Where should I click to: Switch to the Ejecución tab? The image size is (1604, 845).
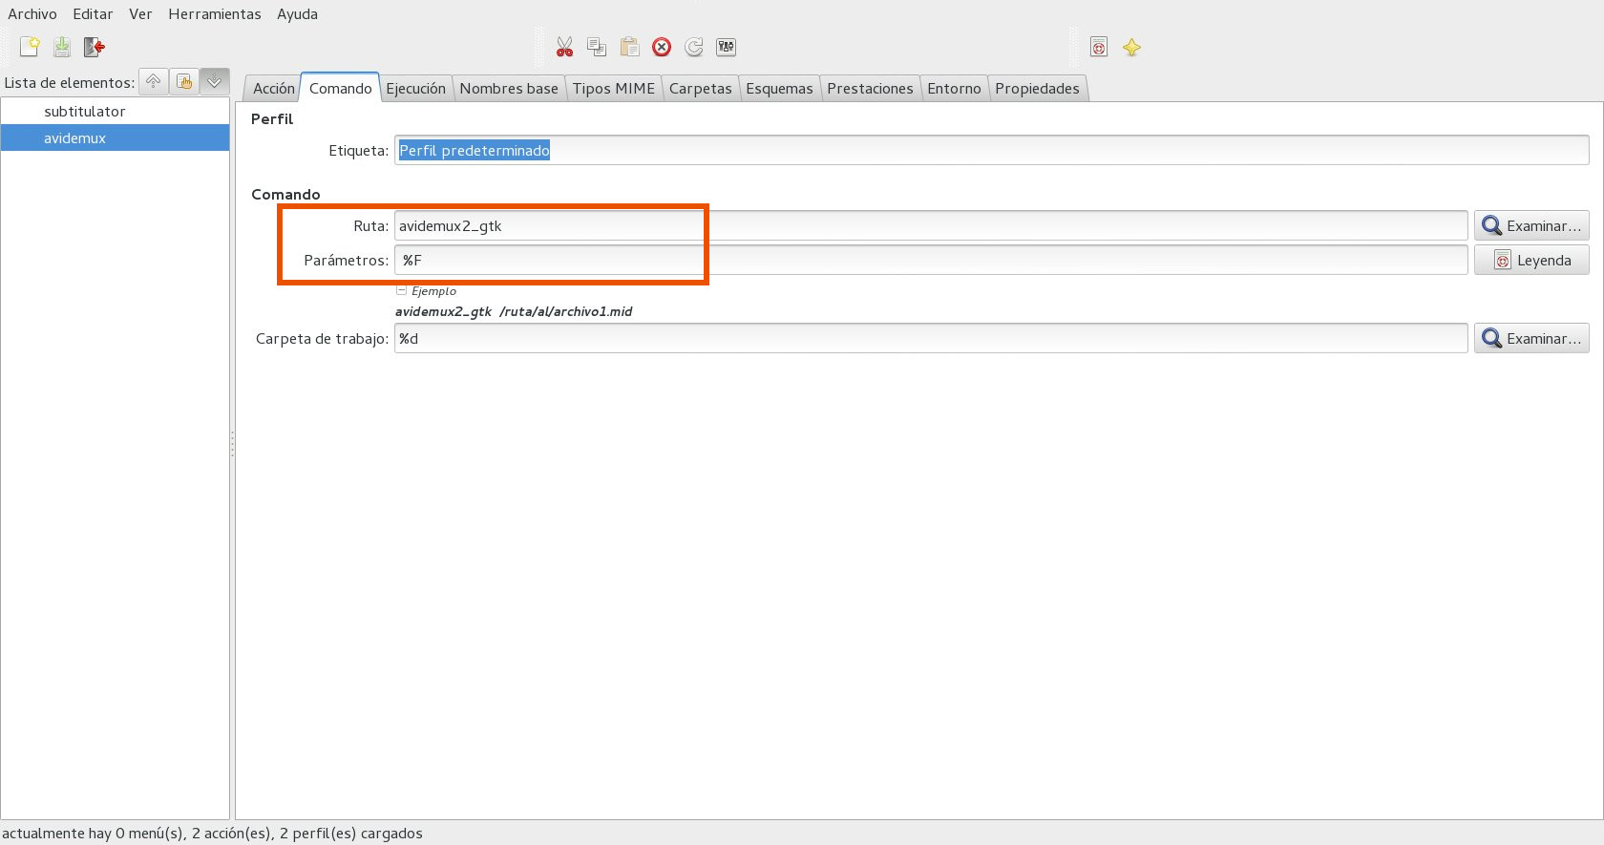(415, 88)
